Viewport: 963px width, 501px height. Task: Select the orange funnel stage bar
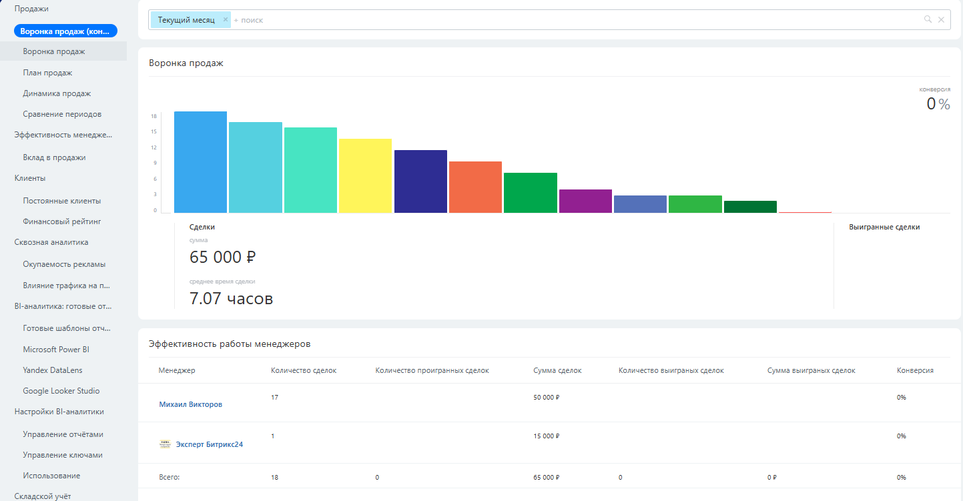tap(475, 187)
